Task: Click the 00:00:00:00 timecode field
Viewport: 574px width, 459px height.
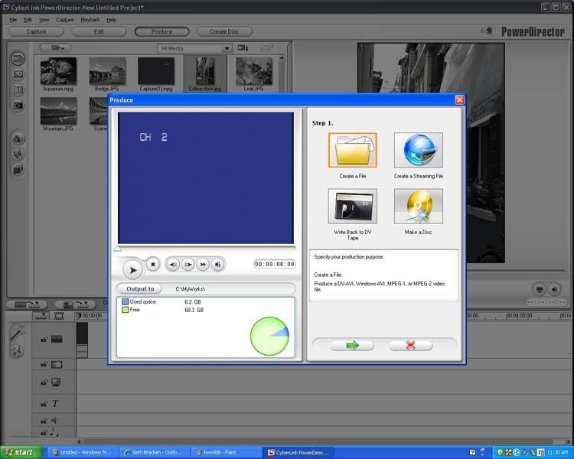Action: (275, 264)
